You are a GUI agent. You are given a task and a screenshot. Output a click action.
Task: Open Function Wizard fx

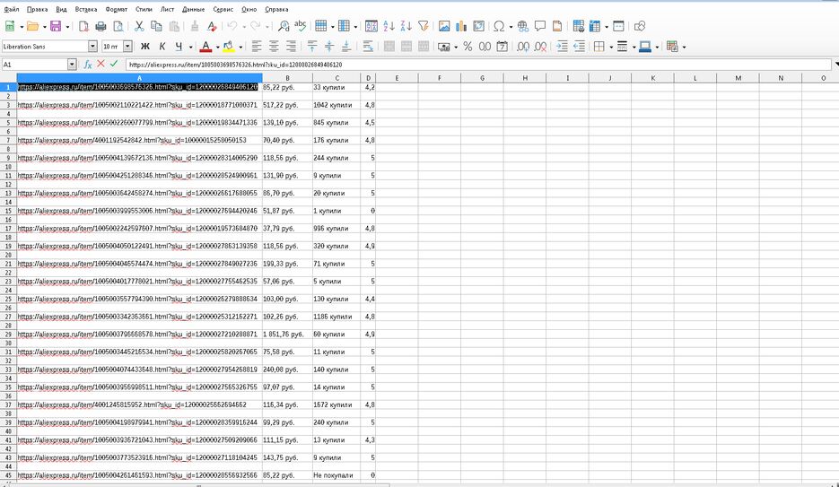click(x=88, y=65)
